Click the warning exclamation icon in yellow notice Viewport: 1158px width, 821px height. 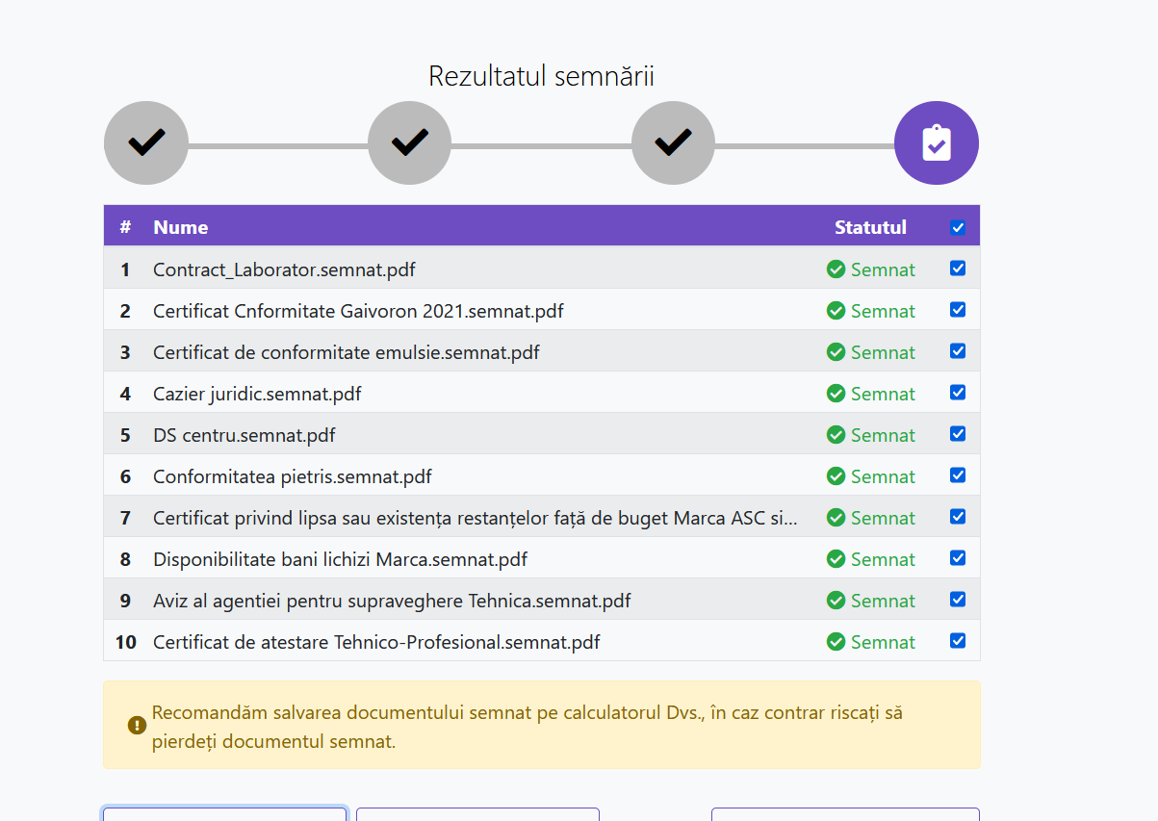pyautogui.click(x=137, y=725)
